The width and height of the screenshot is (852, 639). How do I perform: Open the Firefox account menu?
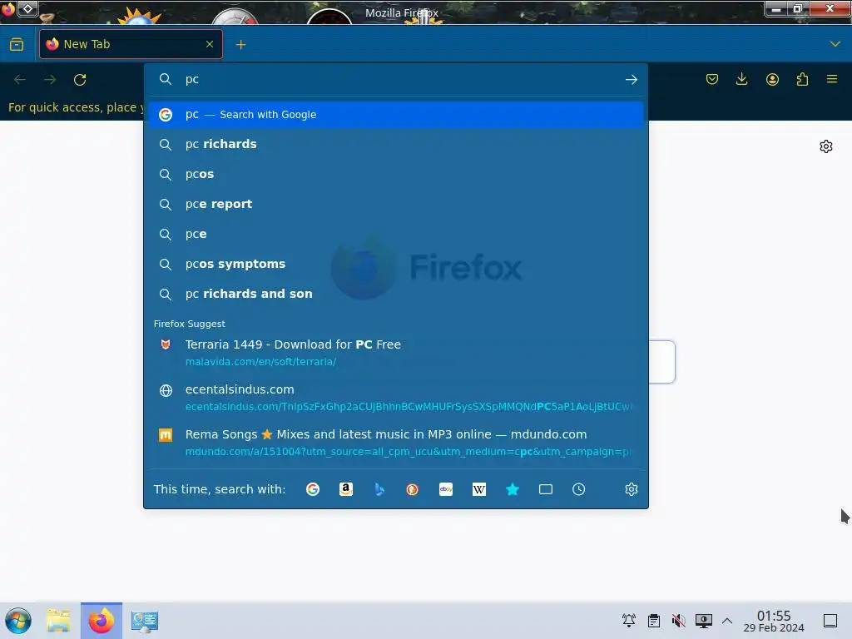(772, 79)
